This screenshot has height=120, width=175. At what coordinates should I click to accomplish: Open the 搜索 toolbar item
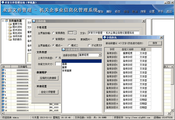(x=143, y=12)
